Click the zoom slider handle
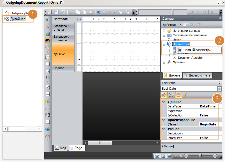This screenshot has height=162, width=225. click(x=200, y=156)
